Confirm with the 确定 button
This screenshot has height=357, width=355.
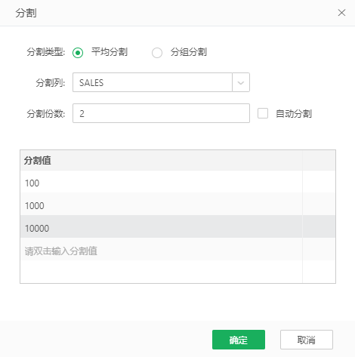coord(239,340)
